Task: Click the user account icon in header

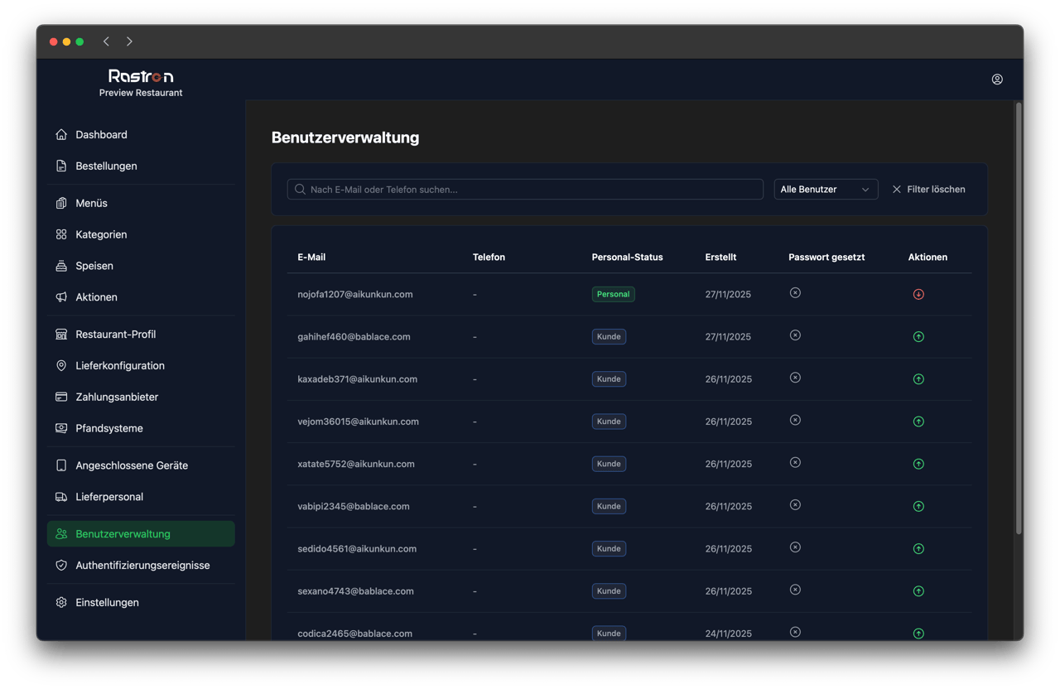Action: click(x=997, y=79)
